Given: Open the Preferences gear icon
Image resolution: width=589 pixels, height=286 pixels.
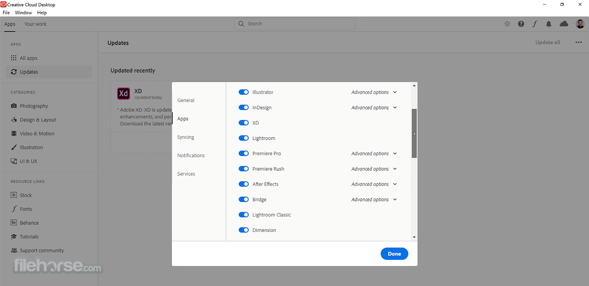Looking at the screenshot, I should pyautogui.click(x=507, y=24).
